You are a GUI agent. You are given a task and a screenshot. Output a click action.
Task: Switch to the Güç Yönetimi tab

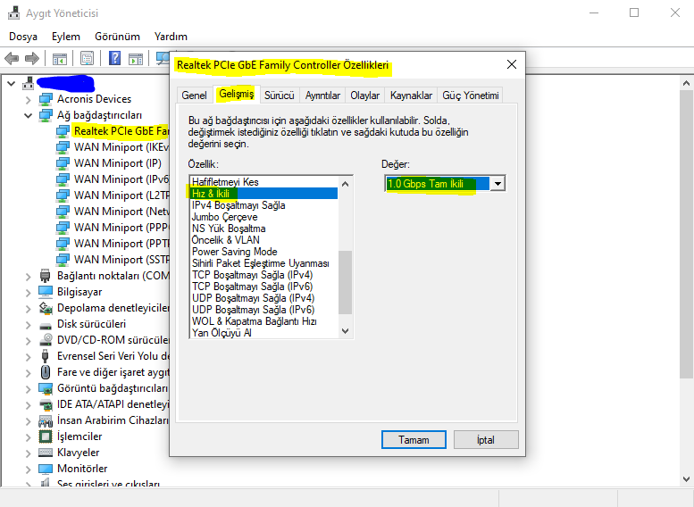[x=471, y=96]
